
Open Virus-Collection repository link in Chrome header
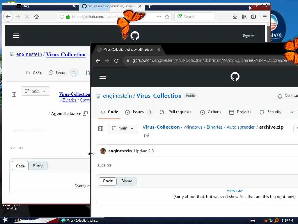pyautogui.click(x=159, y=96)
